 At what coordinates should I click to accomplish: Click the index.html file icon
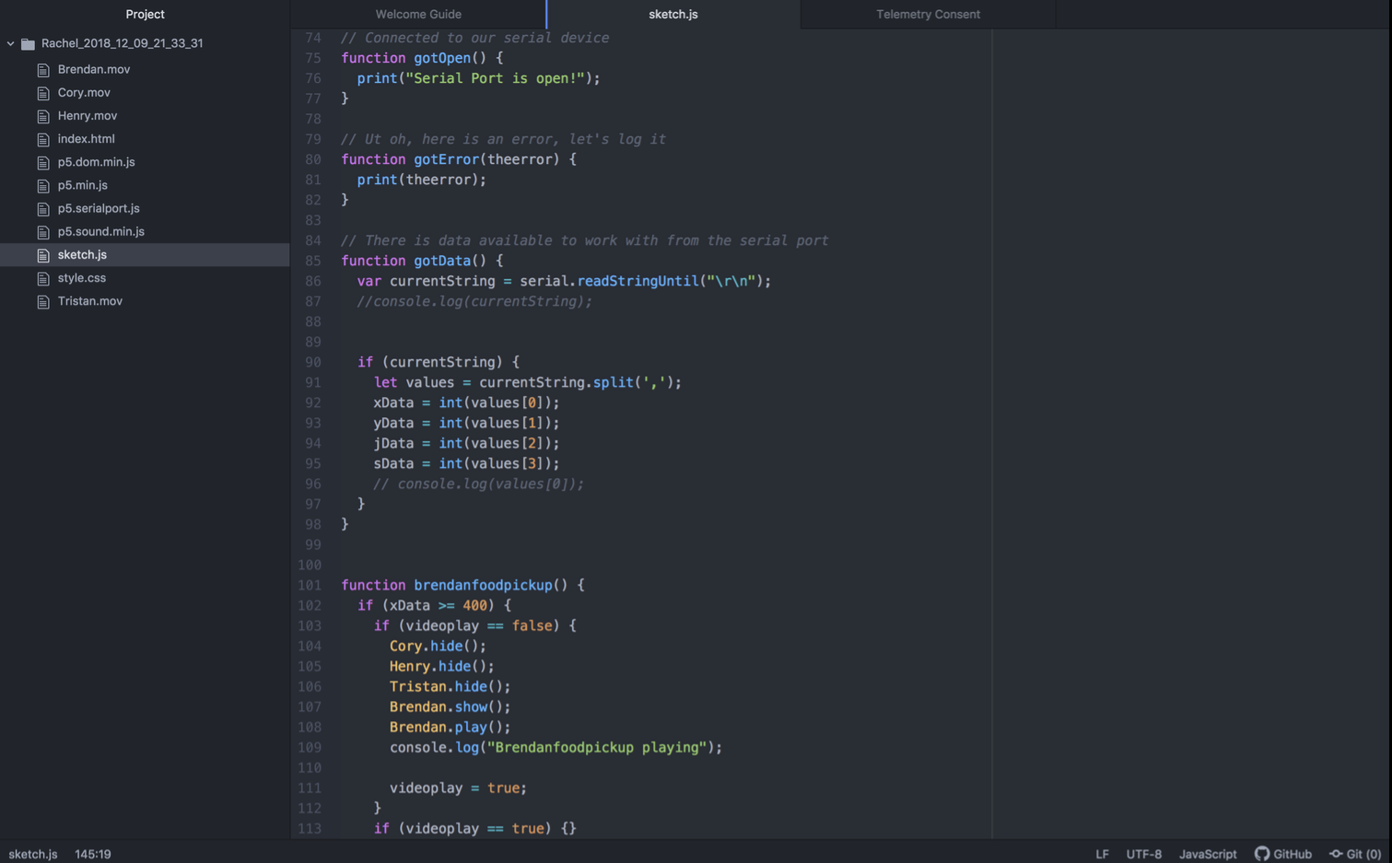click(x=43, y=139)
